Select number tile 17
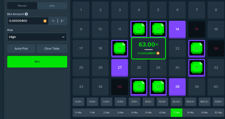The image size is (225, 119). click(x=81, y=48)
